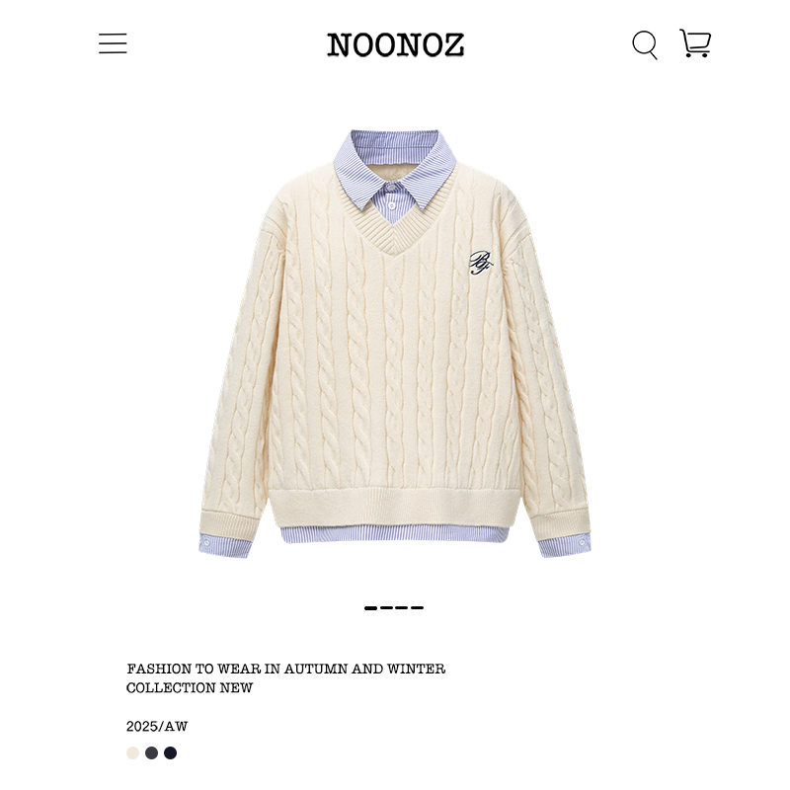790x790 pixels.
Task: Select the 2025/AW season label
Action: 157,727
